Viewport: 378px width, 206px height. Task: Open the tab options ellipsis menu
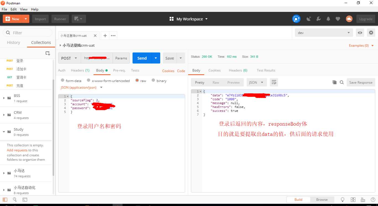pos(113,35)
